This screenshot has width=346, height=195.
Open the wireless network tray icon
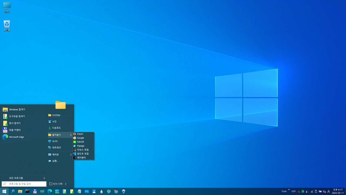point(312,191)
